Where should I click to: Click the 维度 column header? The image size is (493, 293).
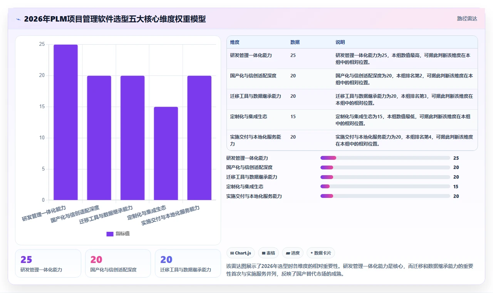pos(235,42)
